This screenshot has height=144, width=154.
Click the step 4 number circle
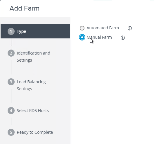coord(11,111)
